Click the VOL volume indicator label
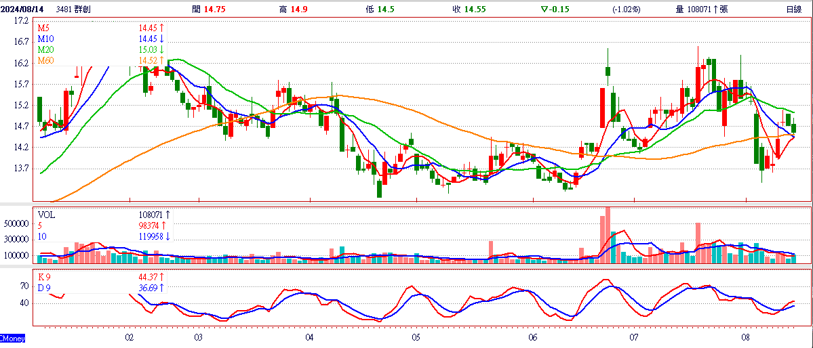Screen dimensions: 813x348 (45, 214)
